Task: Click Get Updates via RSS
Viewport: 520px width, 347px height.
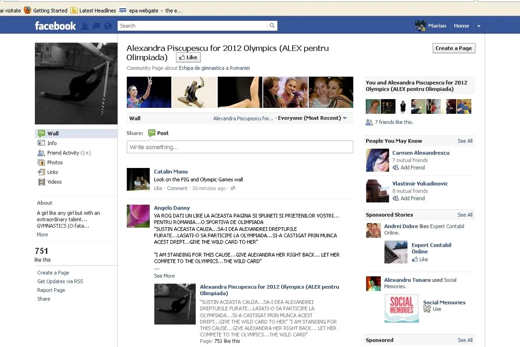Action: [60, 281]
